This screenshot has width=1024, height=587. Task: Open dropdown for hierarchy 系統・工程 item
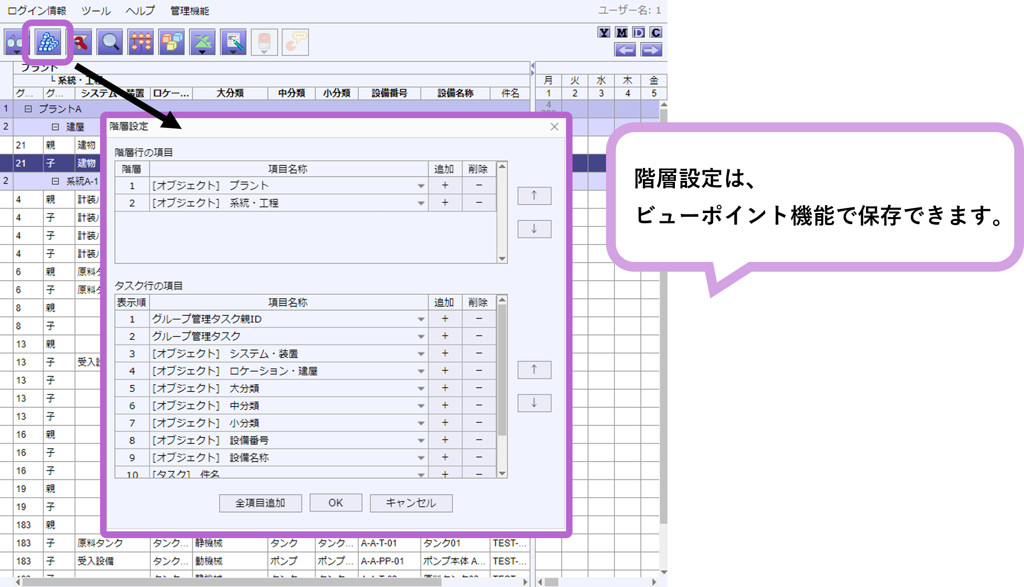click(x=421, y=203)
